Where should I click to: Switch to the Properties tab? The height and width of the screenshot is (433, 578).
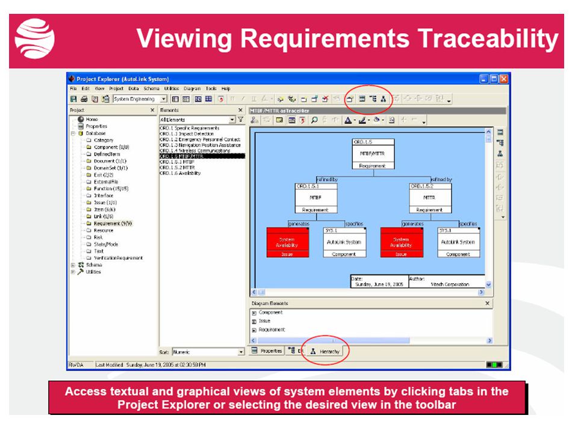267,351
